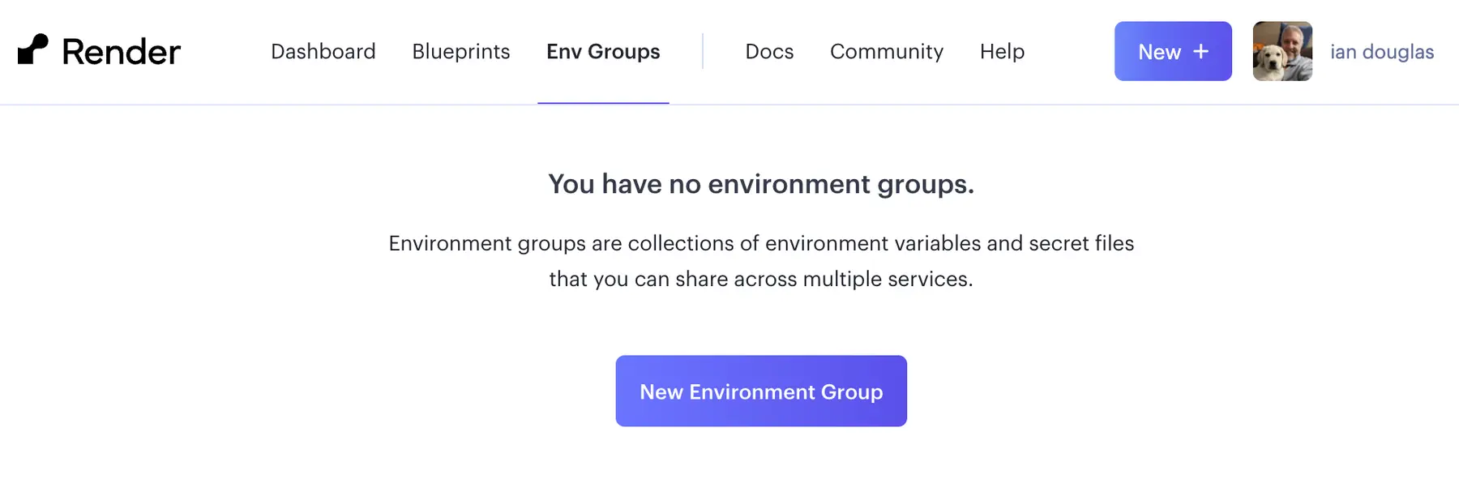Open the ian douglas account menu

click(1382, 52)
